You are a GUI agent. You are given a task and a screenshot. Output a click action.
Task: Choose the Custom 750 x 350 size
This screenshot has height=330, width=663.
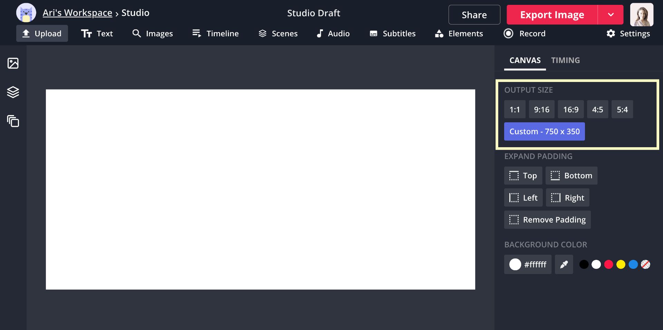(x=544, y=132)
